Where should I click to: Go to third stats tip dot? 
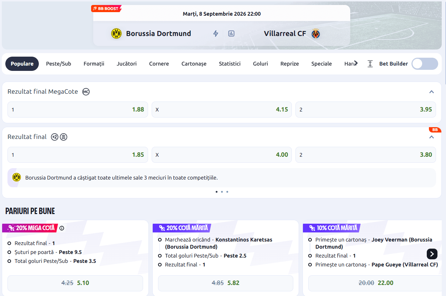227,192
